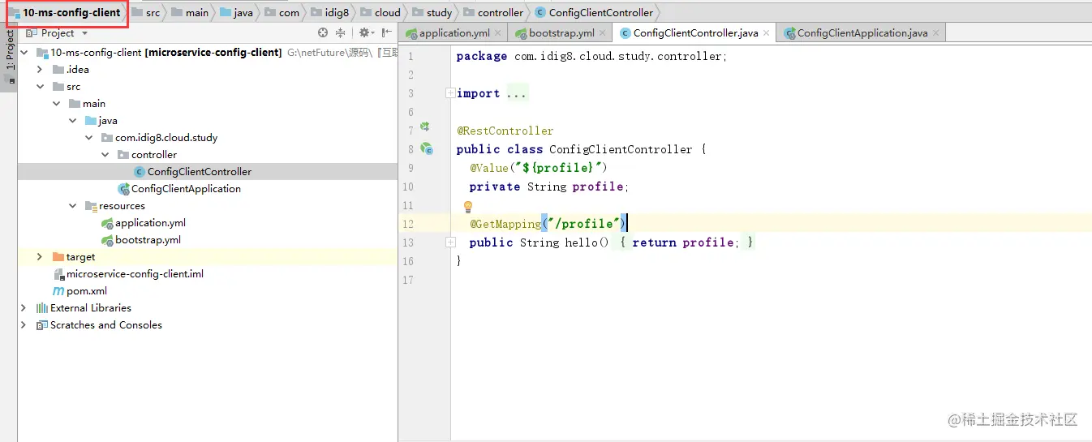Close the ConfigClientApplication.java tab
The height and width of the screenshot is (442, 1092).
click(x=936, y=33)
